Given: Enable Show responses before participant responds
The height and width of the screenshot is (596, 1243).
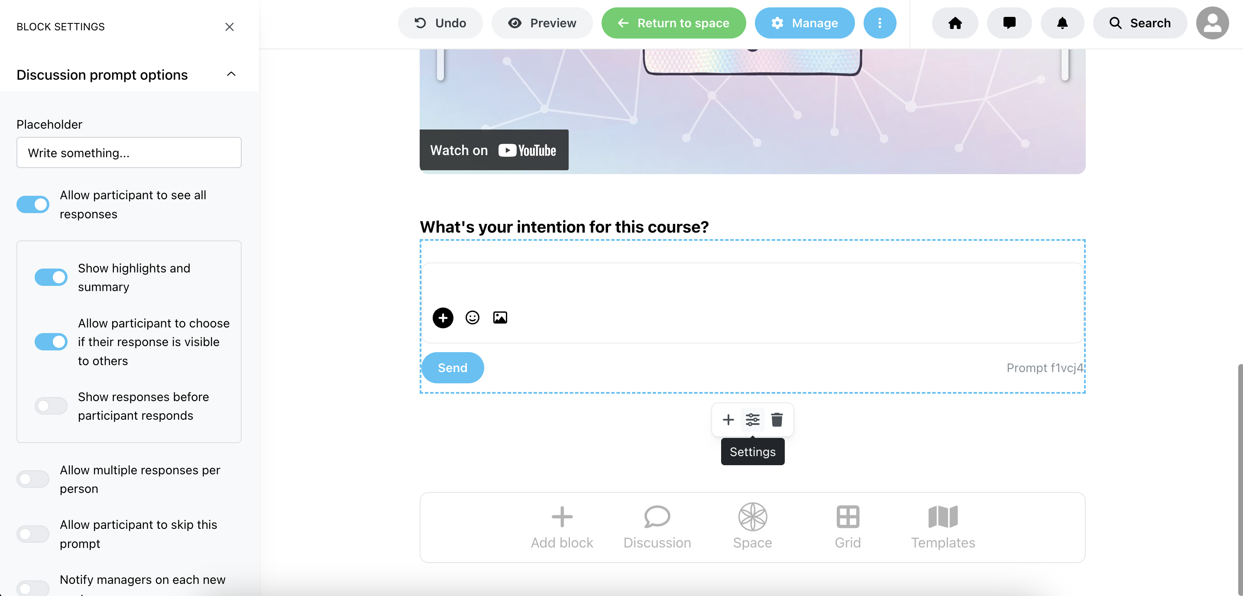Looking at the screenshot, I should tap(51, 406).
